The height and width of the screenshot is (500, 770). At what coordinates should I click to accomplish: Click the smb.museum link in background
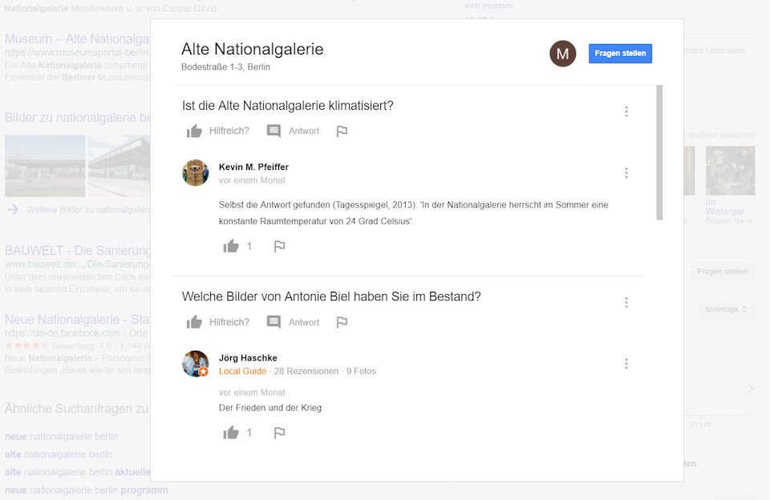coord(489,6)
